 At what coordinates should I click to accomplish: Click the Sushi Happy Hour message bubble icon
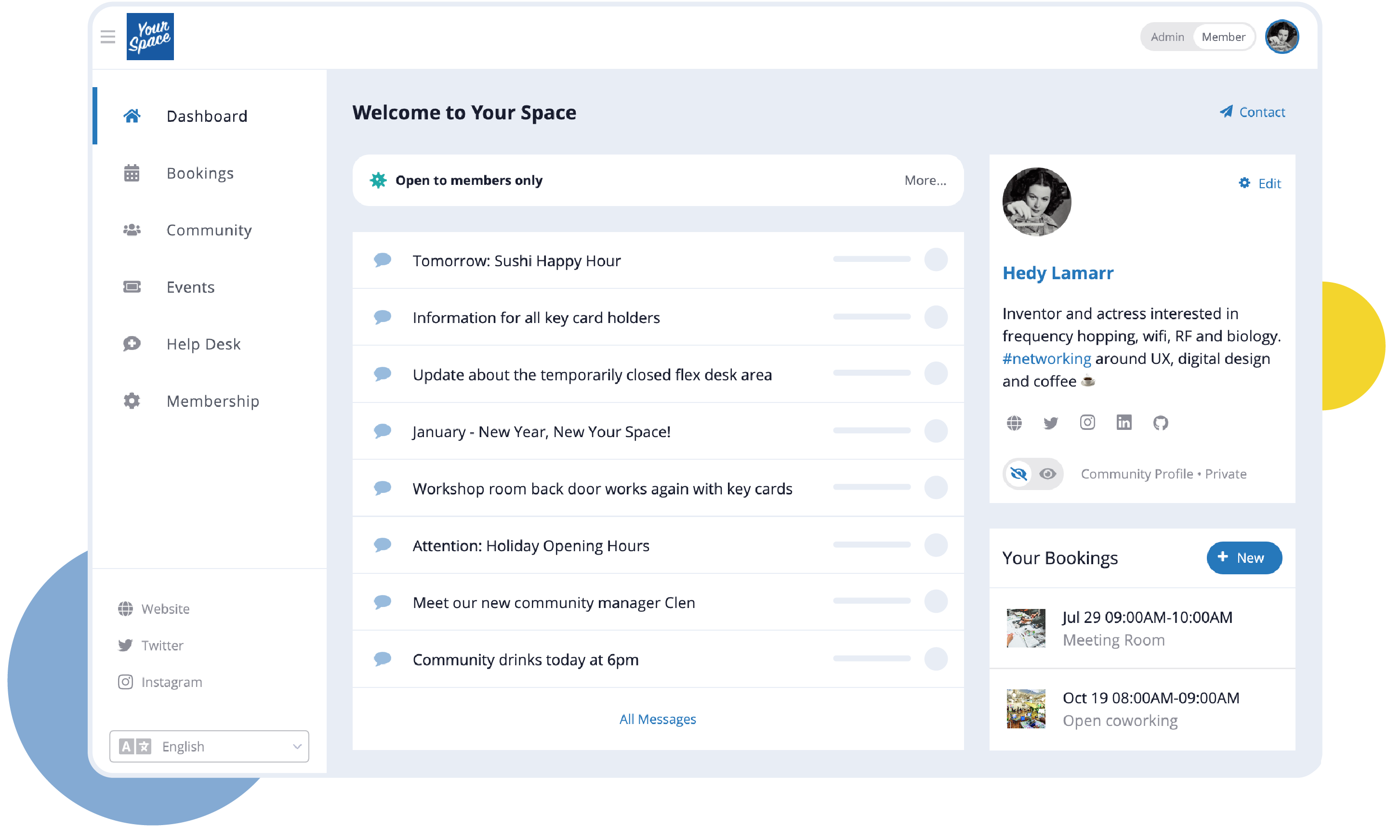pos(383,260)
